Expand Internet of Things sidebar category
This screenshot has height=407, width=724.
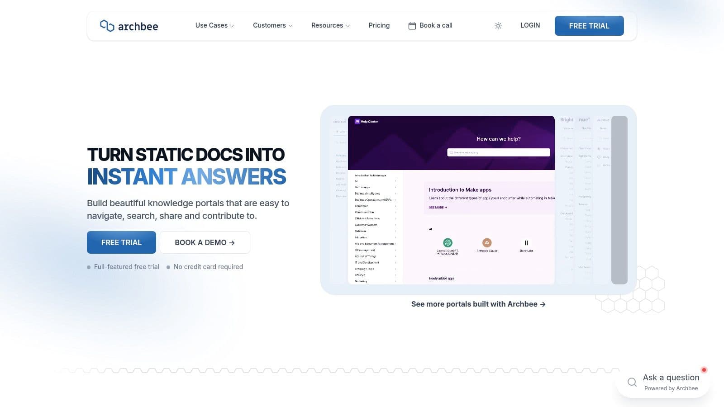tap(376, 256)
